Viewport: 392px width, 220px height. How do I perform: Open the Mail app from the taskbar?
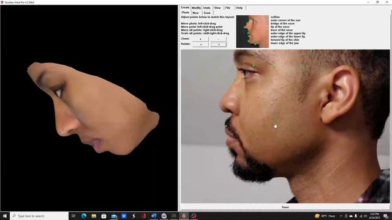click(114, 216)
